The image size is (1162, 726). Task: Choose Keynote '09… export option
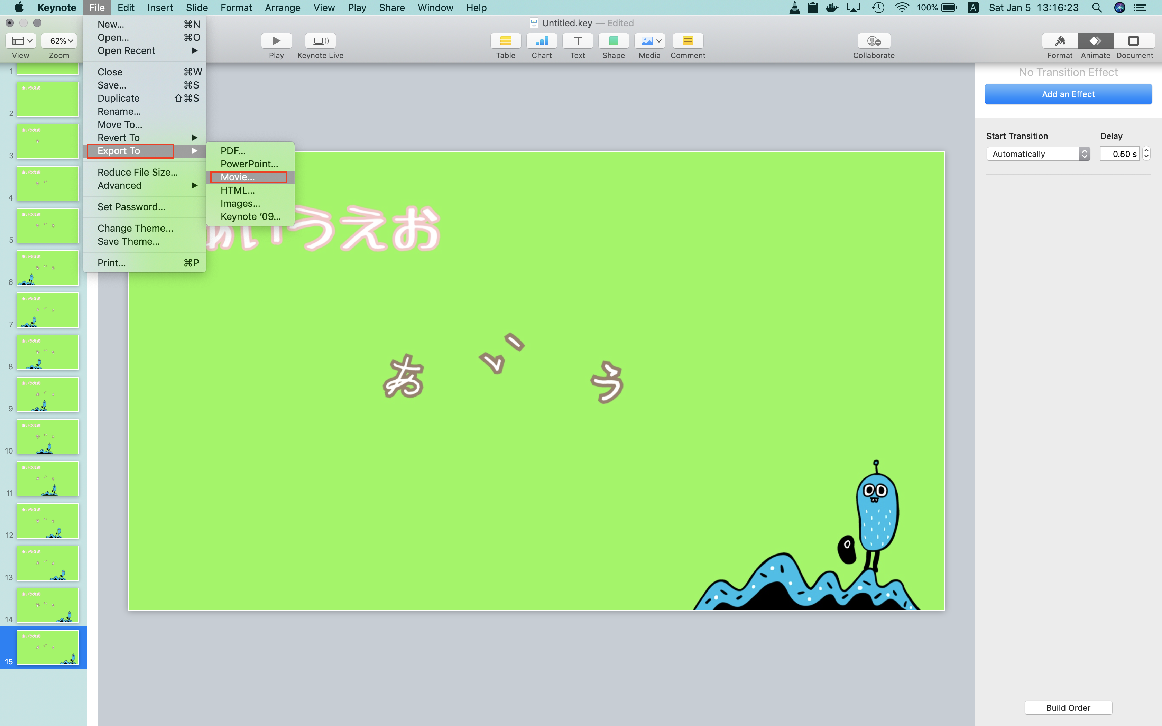click(250, 216)
